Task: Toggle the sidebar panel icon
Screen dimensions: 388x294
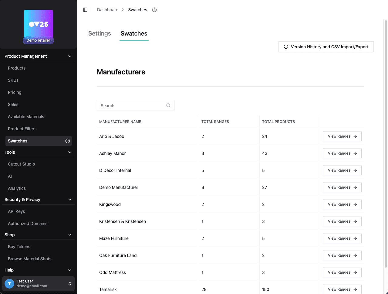Action: [x=85, y=10]
